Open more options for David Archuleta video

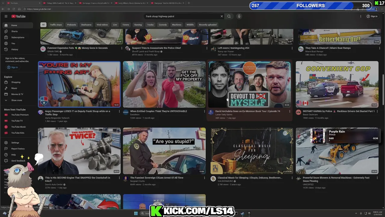tap(290, 112)
